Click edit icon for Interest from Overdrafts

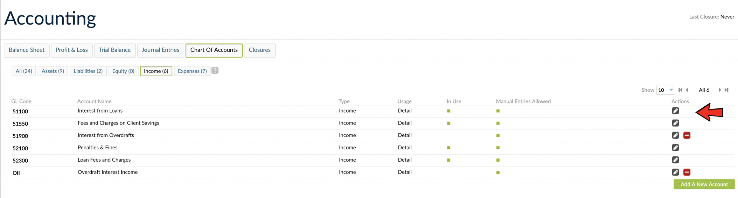click(675, 135)
